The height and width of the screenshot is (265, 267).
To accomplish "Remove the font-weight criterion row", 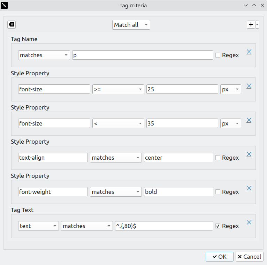I will (249, 188).
